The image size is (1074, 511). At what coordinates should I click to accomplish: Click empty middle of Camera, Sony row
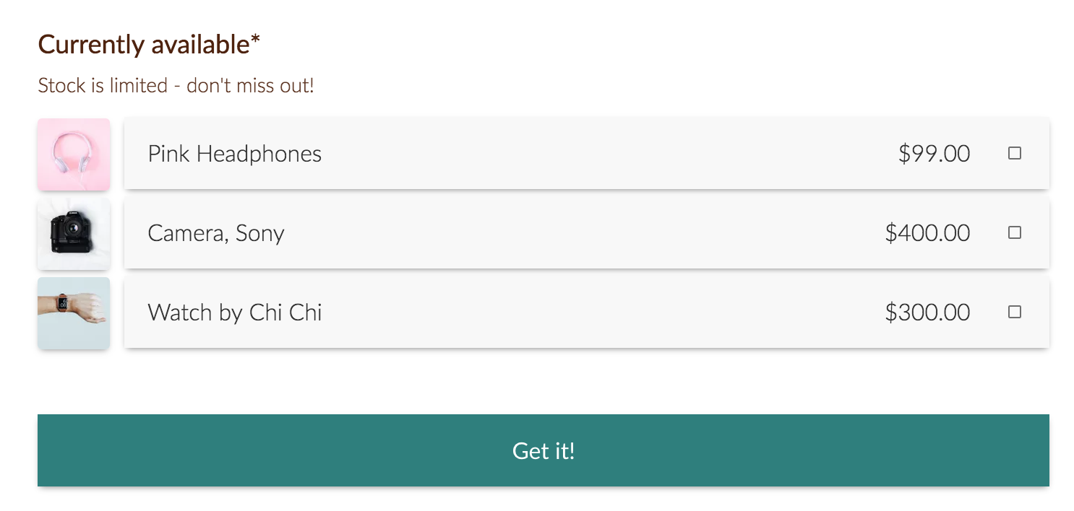[578, 233]
